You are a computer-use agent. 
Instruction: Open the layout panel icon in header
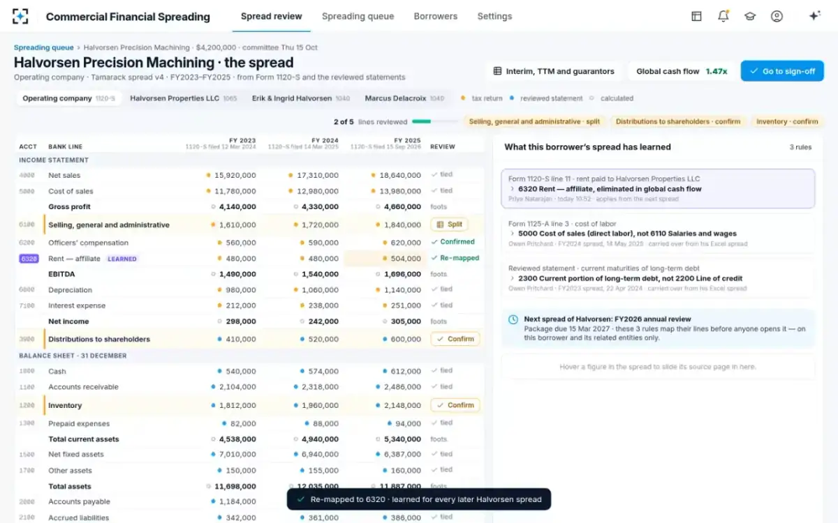tap(696, 16)
